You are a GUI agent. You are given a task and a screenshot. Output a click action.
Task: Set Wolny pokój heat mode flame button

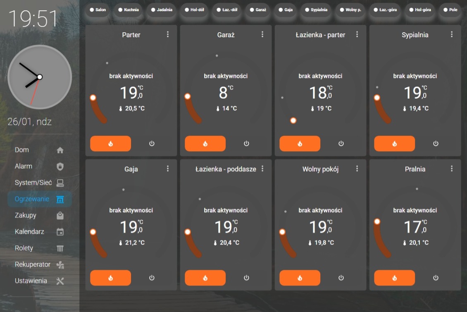coord(300,278)
